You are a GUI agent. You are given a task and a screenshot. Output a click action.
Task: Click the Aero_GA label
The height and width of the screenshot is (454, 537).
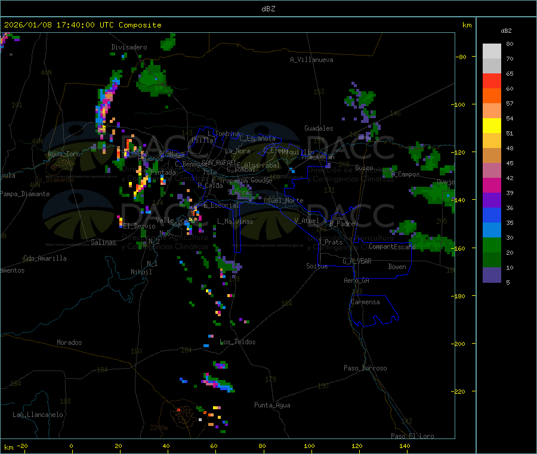coord(357,280)
